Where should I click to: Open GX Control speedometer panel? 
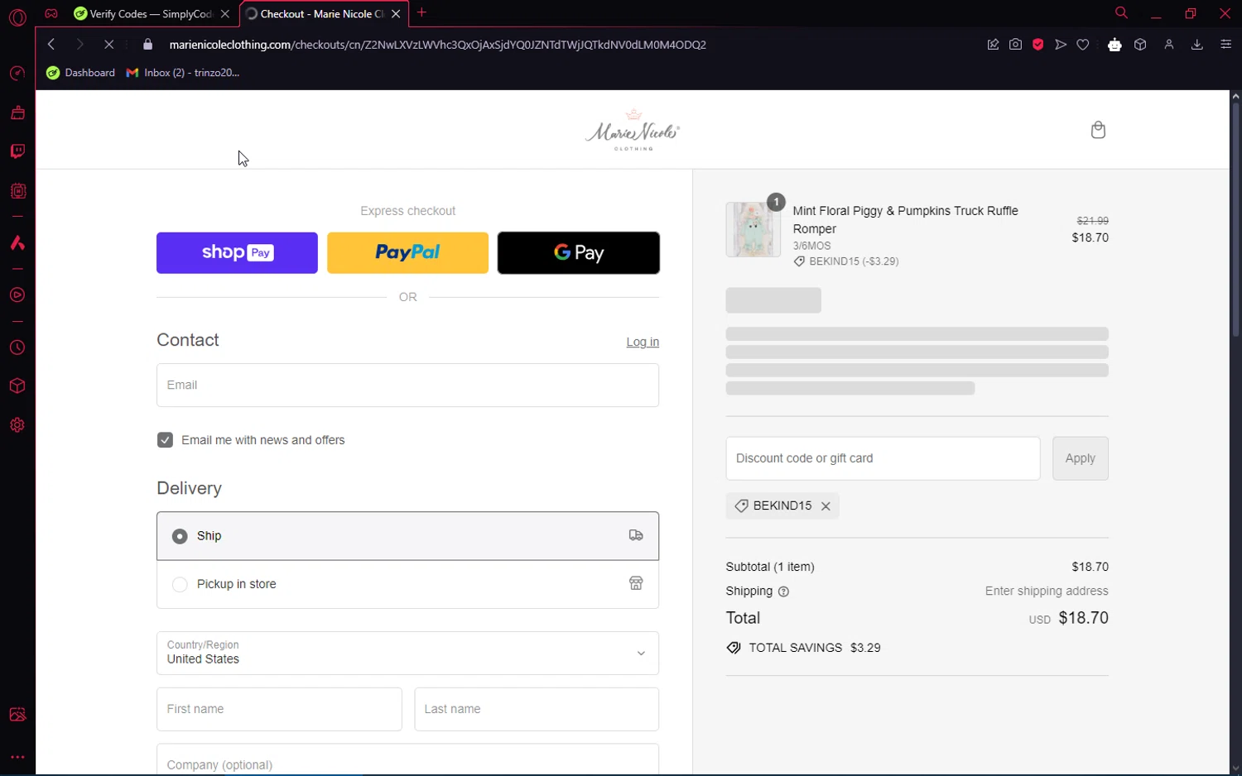coord(17,74)
